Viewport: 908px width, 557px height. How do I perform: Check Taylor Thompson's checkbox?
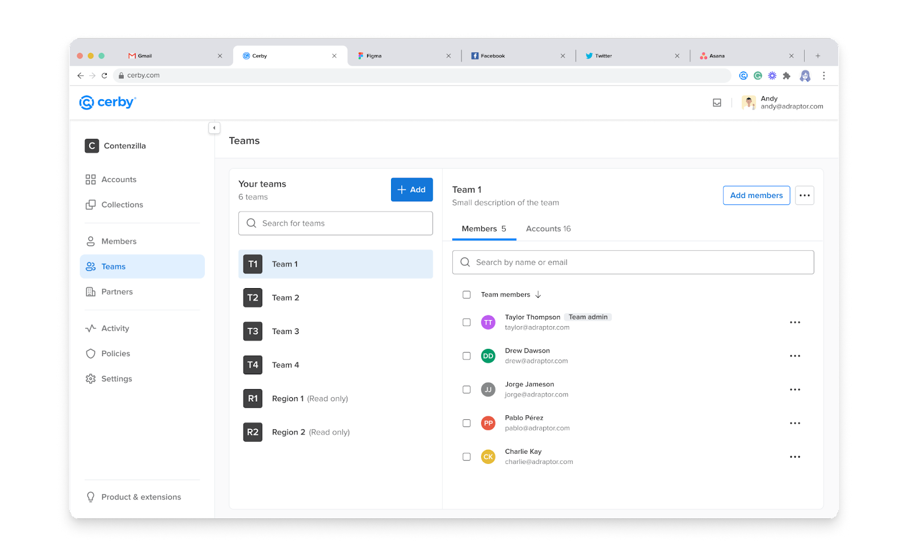tap(466, 322)
